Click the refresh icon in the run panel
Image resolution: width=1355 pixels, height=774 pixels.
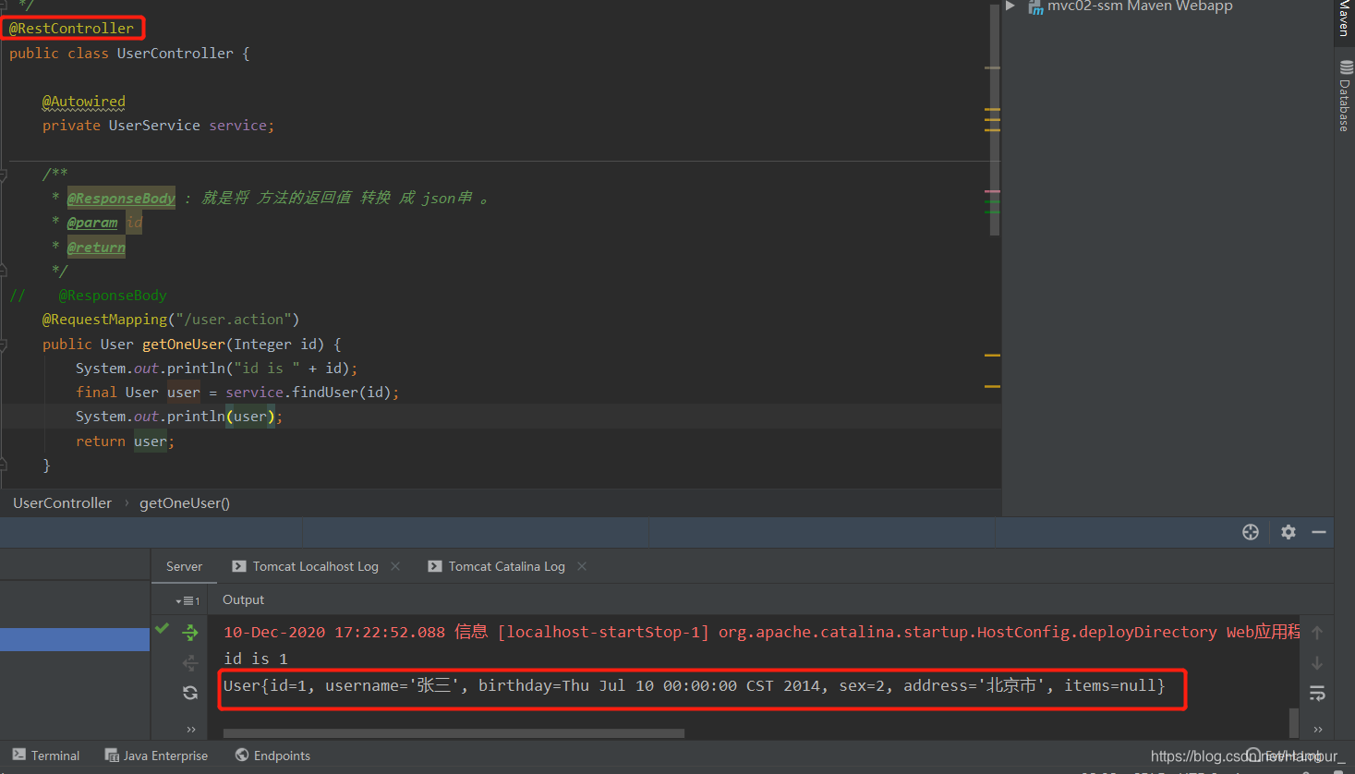point(190,693)
